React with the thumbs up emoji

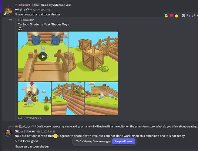pyautogui.click(x=176, y=16)
